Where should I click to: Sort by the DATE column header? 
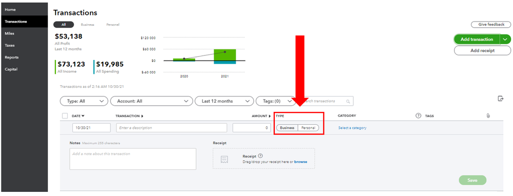78,116
